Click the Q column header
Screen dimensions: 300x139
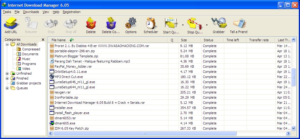click(x=173, y=40)
